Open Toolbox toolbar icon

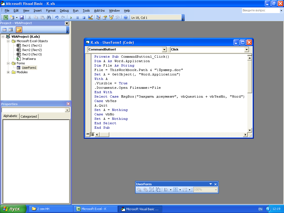pos(118,17)
